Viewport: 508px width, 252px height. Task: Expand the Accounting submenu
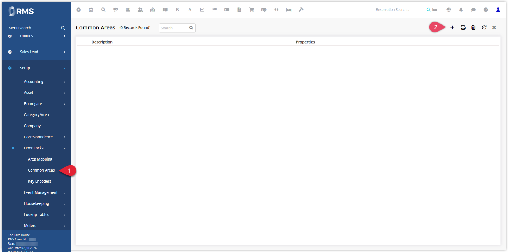tap(36, 82)
